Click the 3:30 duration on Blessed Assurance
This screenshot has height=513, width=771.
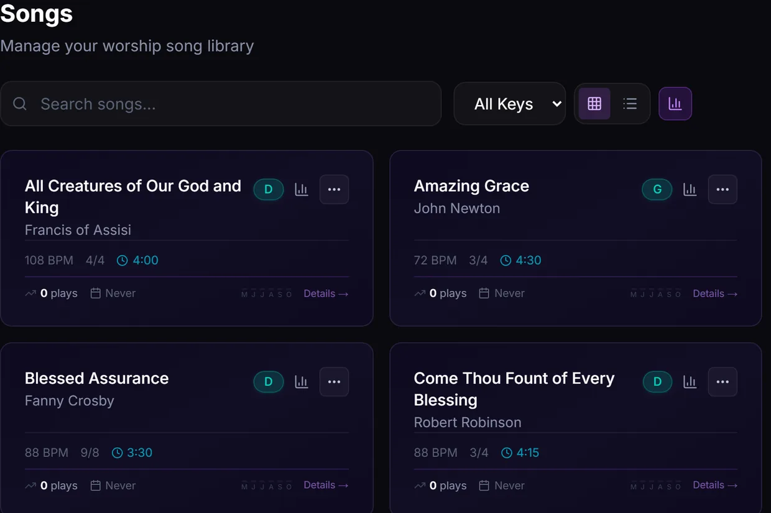click(139, 453)
